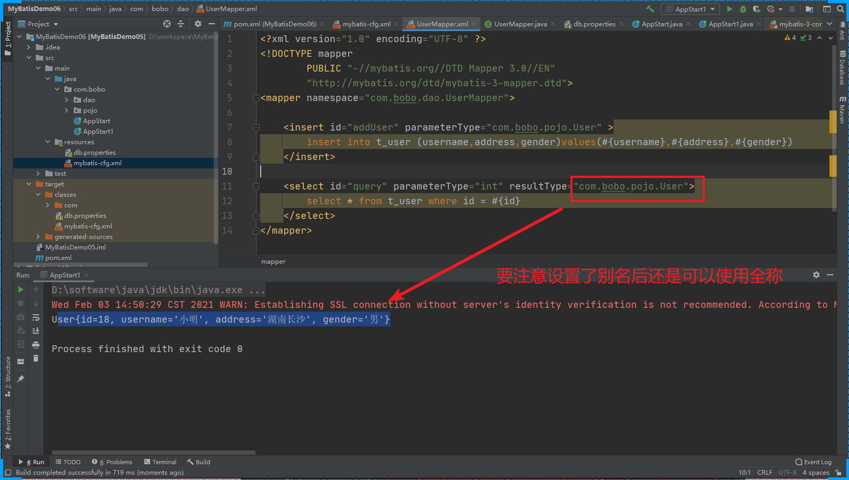849x480 pixels.
Task: Open the Database tool window
Action: coord(842,68)
